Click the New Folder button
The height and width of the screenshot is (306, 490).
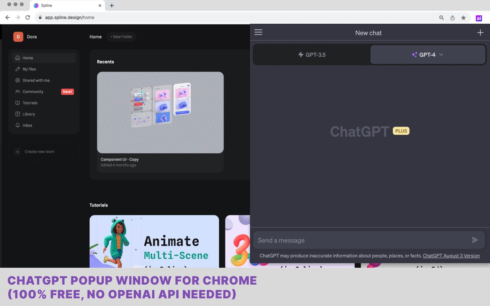(121, 37)
